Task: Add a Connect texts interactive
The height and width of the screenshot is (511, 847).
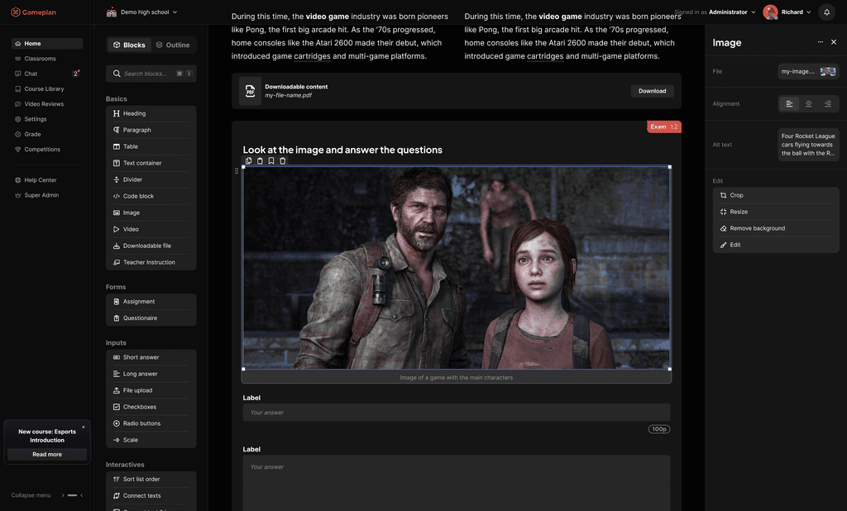Action: 151,496
